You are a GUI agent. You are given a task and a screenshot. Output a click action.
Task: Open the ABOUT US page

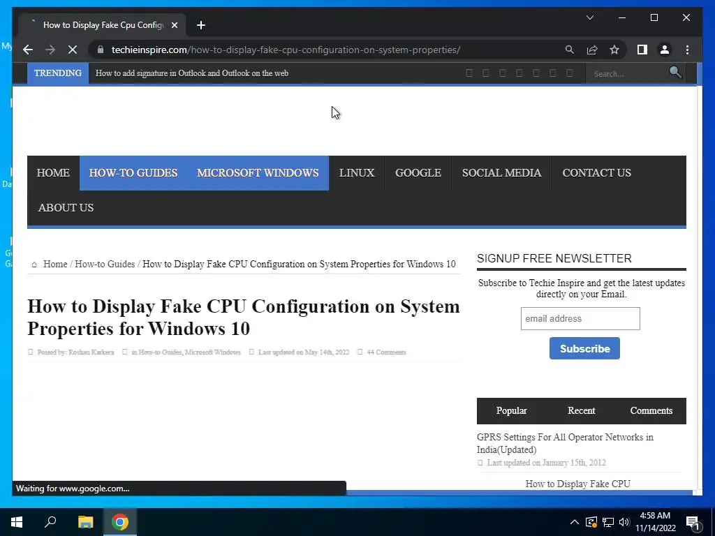(x=66, y=208)
